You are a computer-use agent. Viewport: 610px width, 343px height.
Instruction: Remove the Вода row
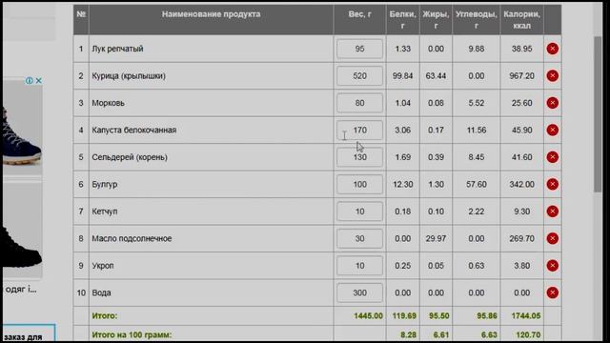pyautogui.click(x=553, y=293)
